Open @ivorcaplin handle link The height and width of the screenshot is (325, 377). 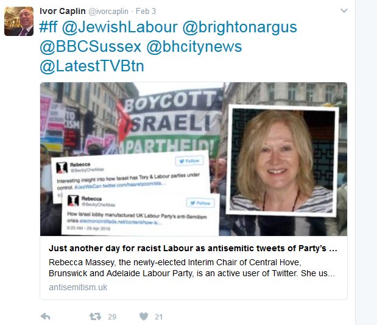108,12
